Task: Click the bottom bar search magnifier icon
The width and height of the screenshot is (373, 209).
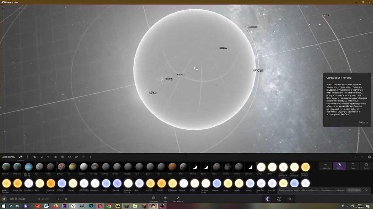Action: coord(290,199)
